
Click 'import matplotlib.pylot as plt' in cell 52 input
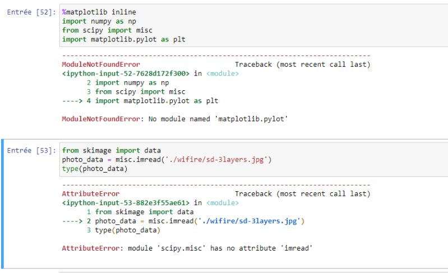124,39
